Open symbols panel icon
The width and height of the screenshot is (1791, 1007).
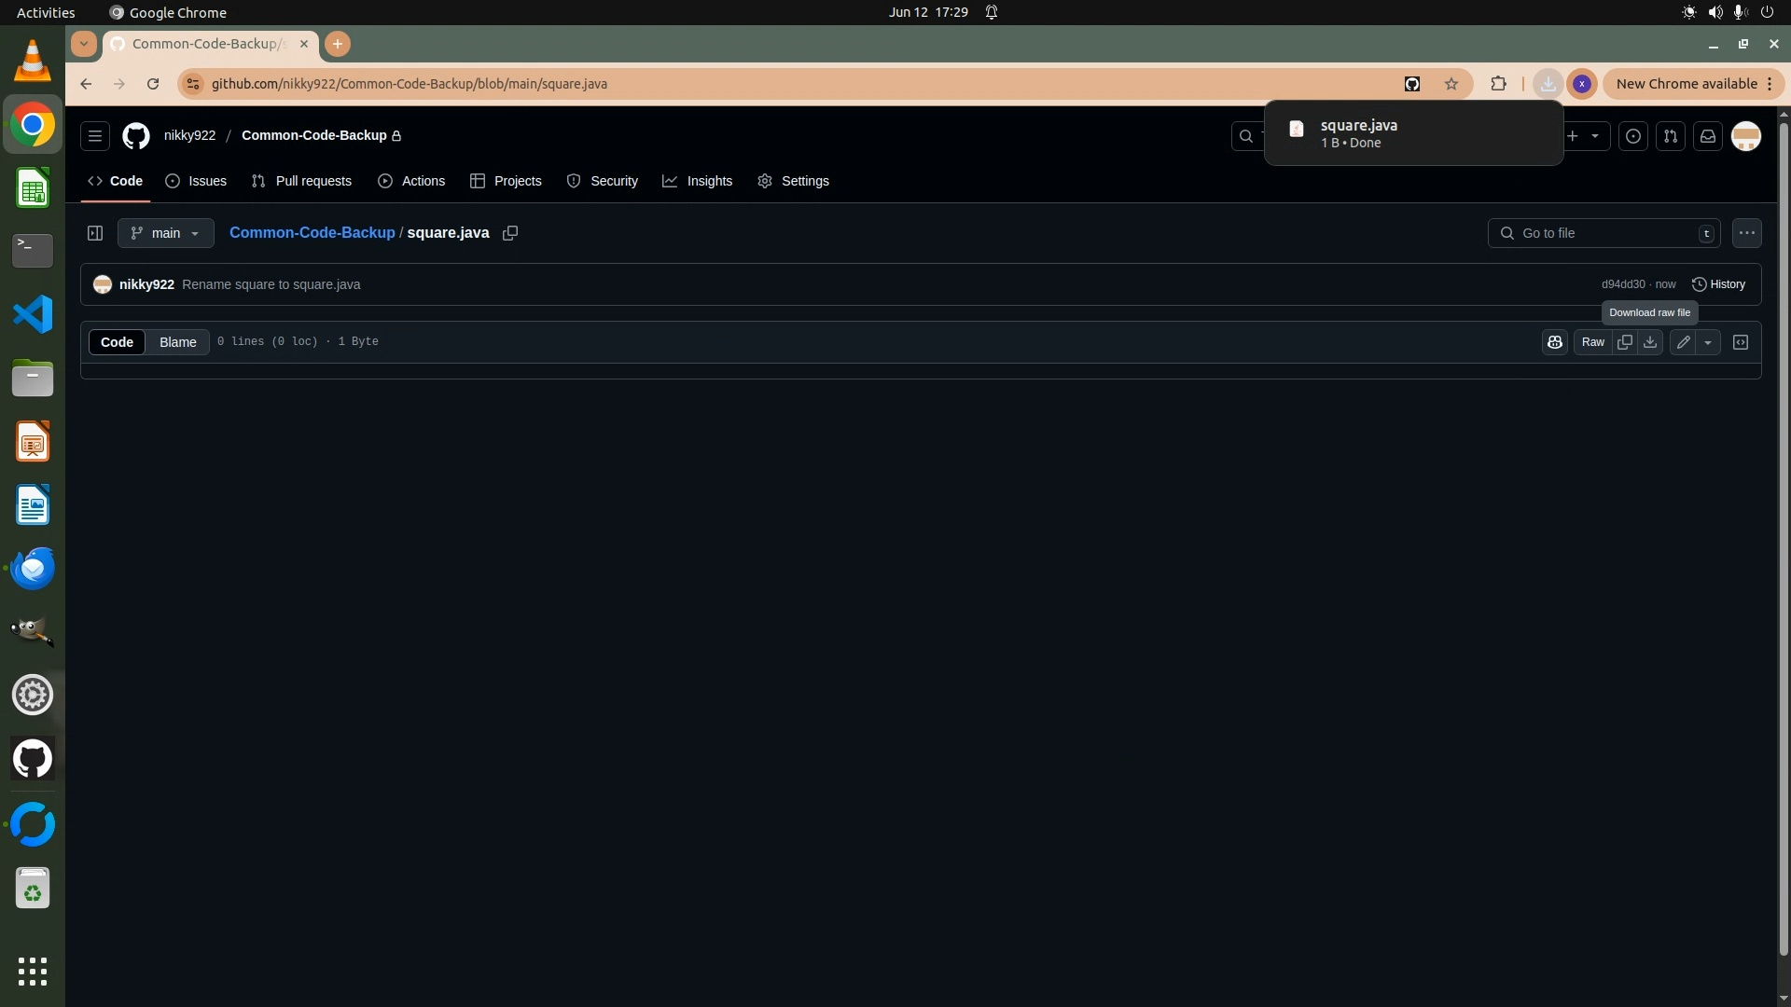pos(1741,342)
